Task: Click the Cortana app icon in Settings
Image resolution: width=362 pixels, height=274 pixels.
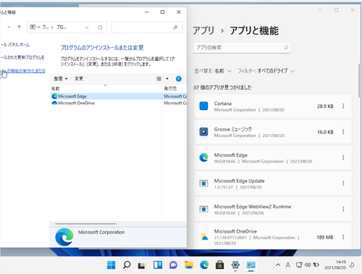Action: (x=203, y=106)
